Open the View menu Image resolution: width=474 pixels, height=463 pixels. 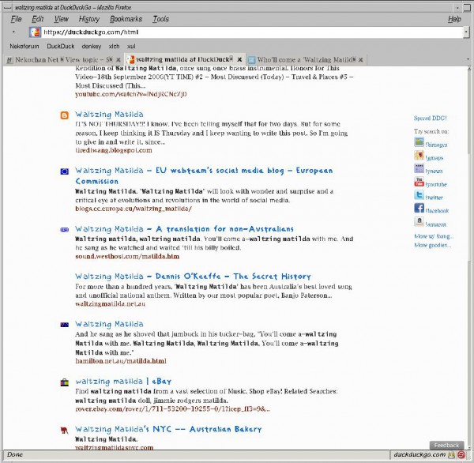[61, 19]
